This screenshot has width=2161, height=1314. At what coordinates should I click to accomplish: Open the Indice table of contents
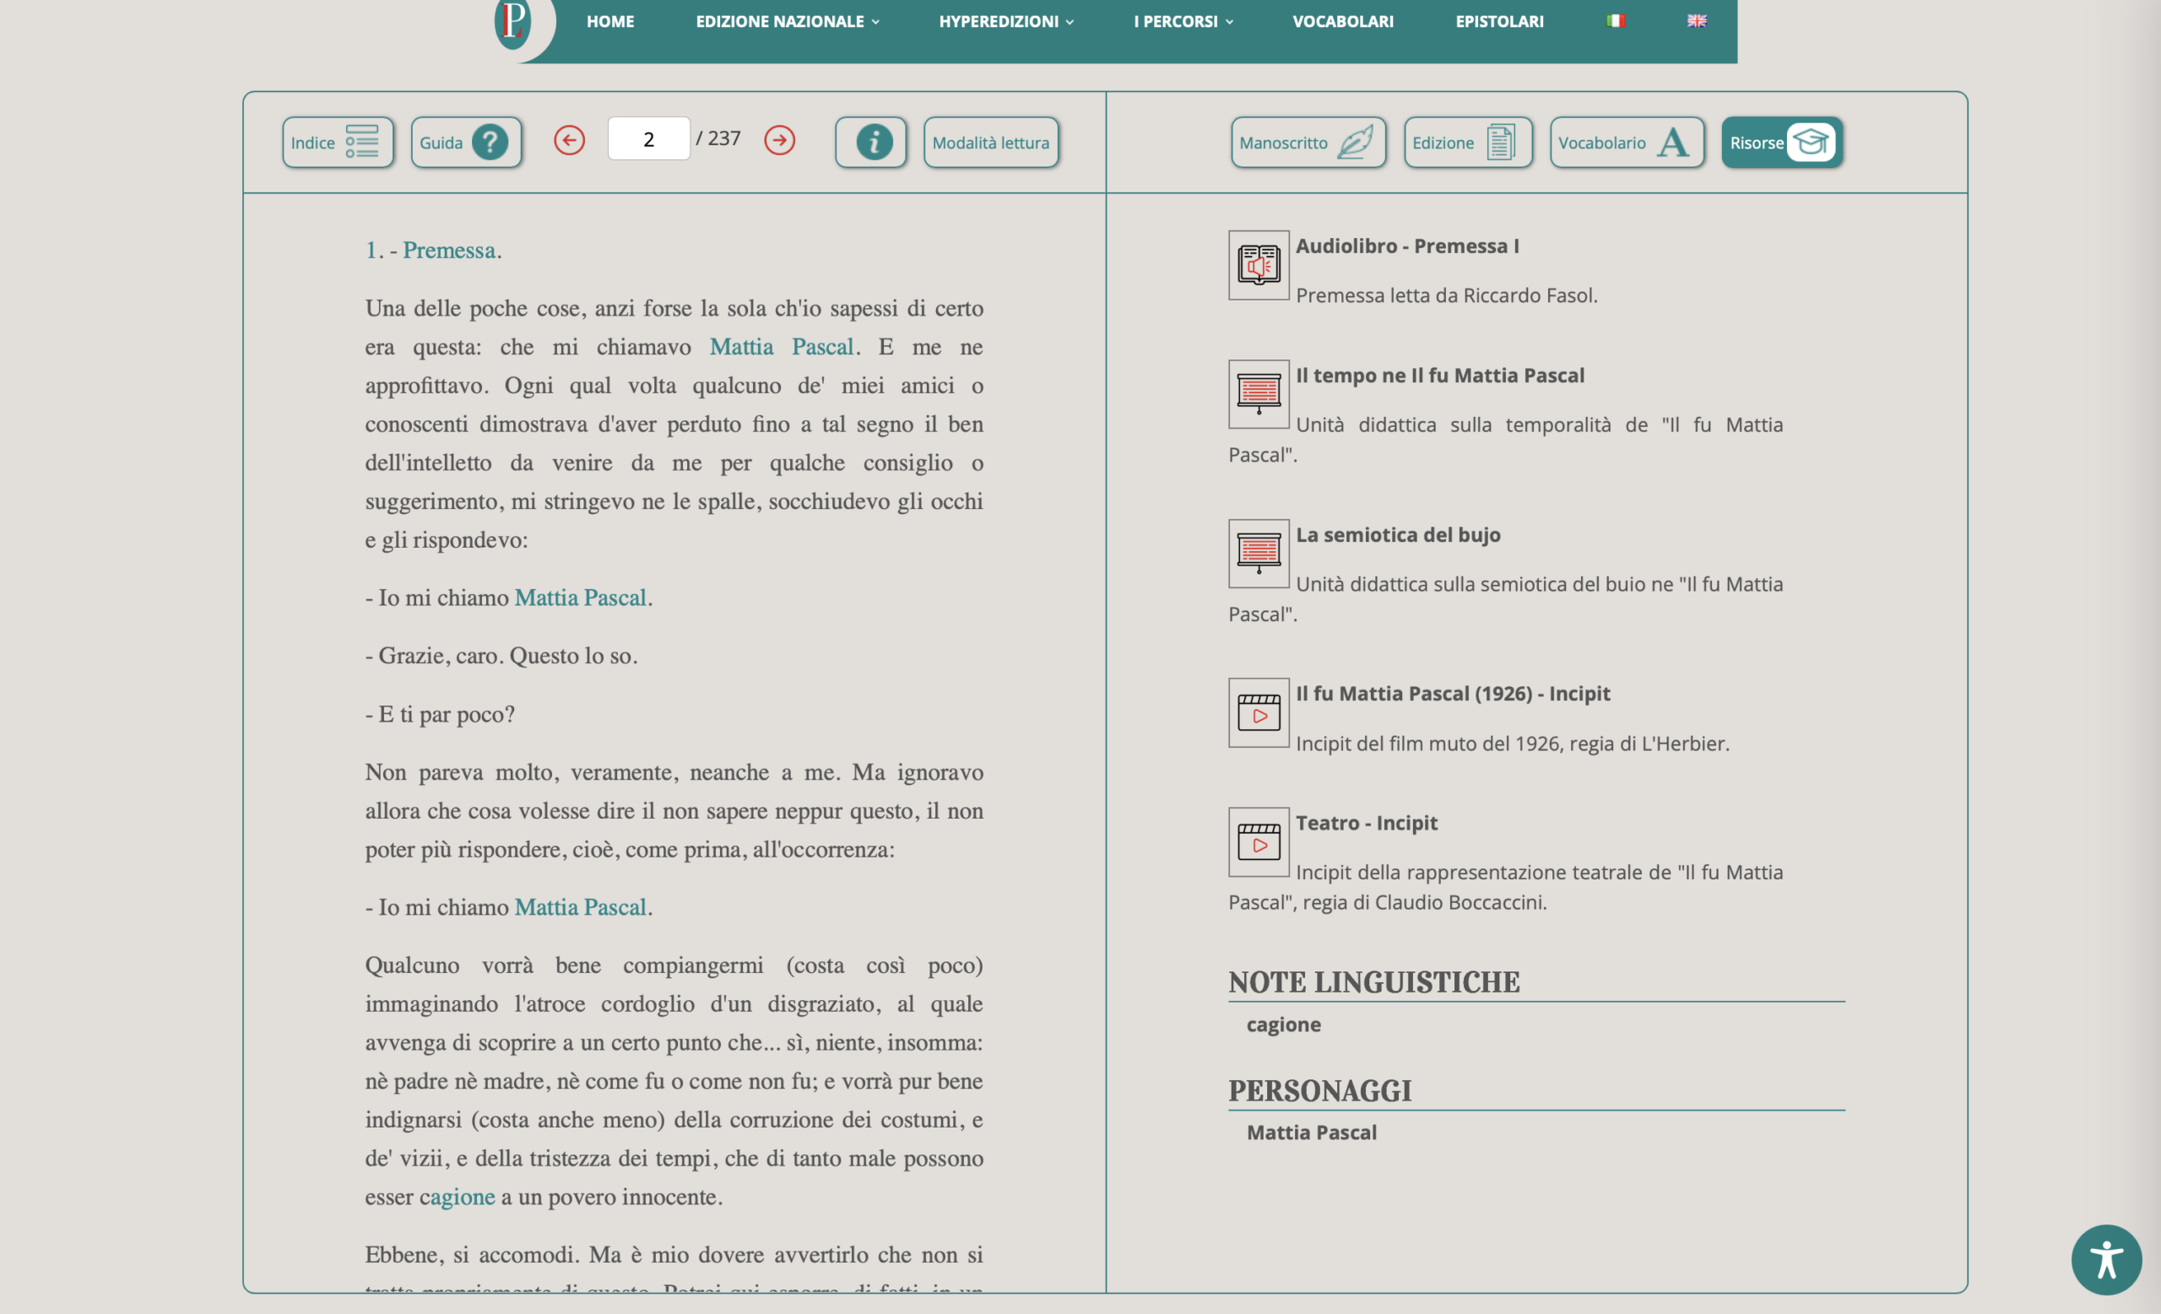[338, 142]
